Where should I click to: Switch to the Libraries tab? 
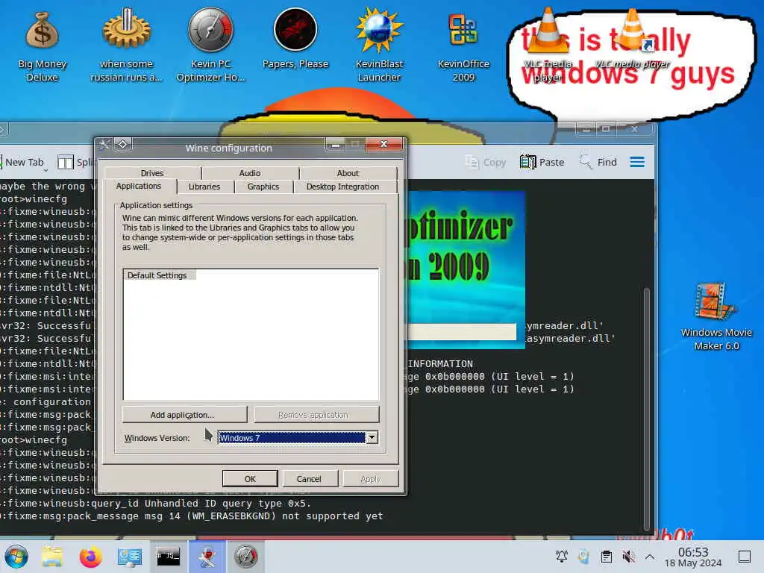[x=204, y=187]
